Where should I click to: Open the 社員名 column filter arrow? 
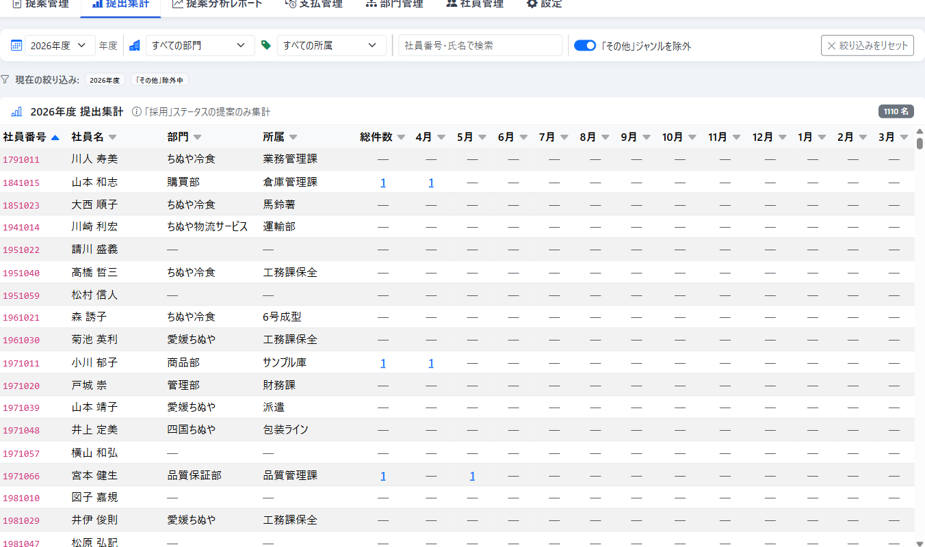point(112,137)
